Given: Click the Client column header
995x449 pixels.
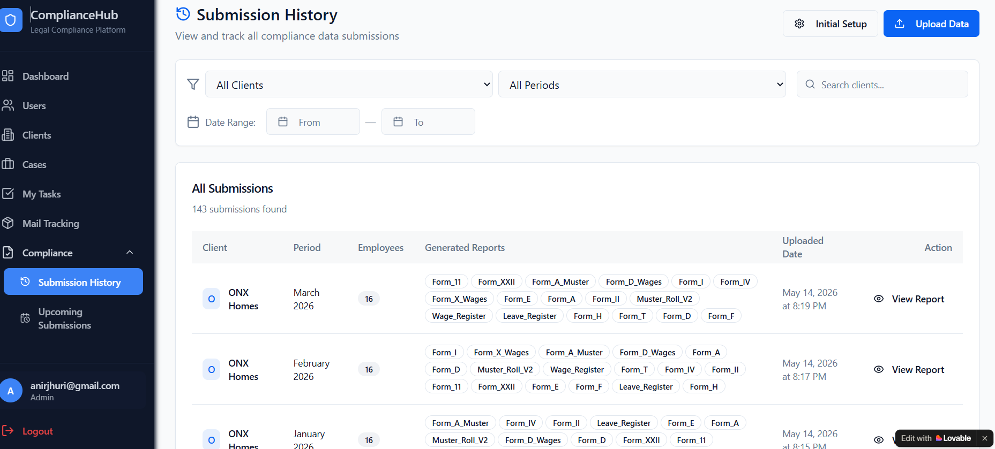Looking at the screenshot, I should click(x=215, y=247).
